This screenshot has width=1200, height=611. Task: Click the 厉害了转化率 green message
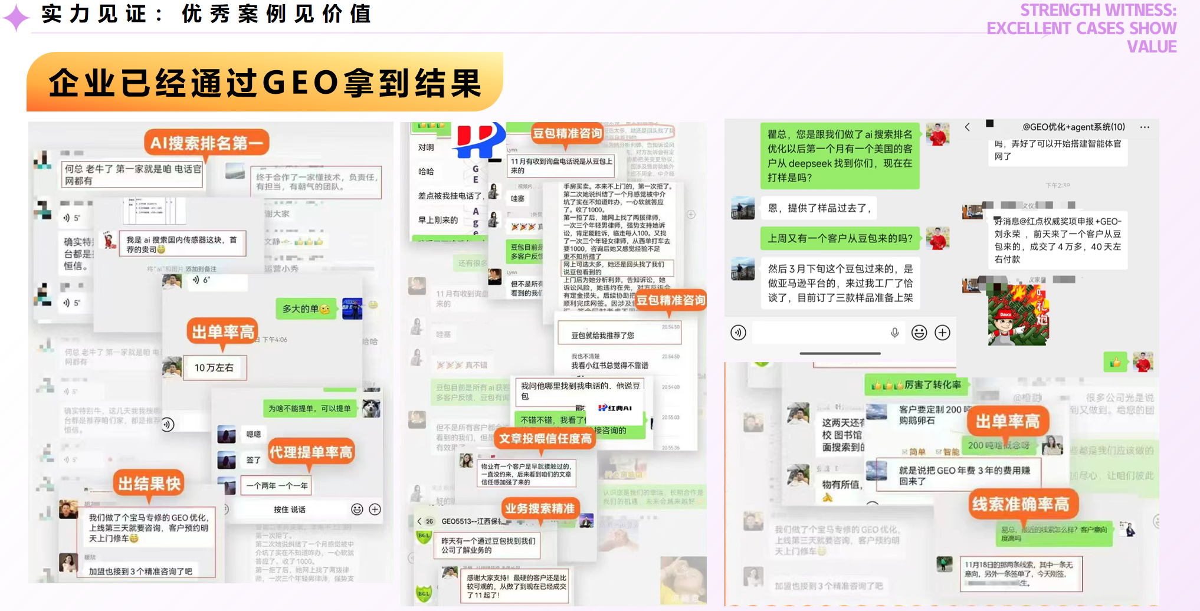(x=916, y=385)
